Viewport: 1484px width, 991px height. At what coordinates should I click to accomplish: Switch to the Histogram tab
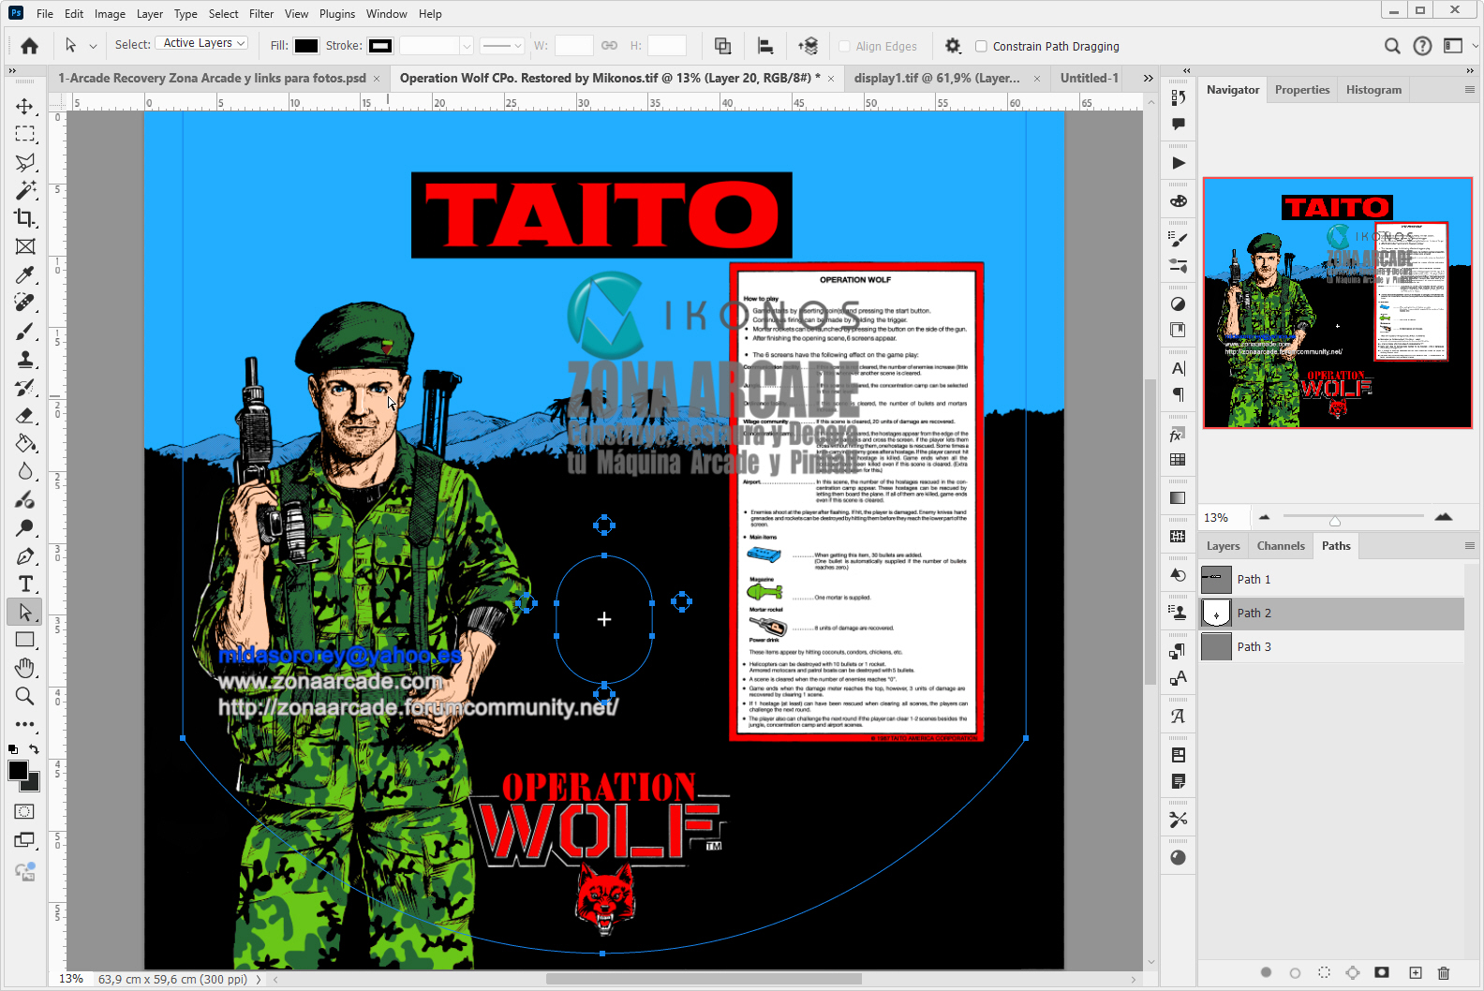(x=1373, y=90)
